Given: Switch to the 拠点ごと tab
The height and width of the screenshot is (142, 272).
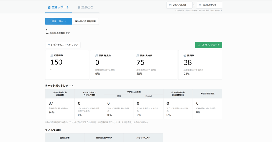Looking at the screenshot, I should coord(85,7).
